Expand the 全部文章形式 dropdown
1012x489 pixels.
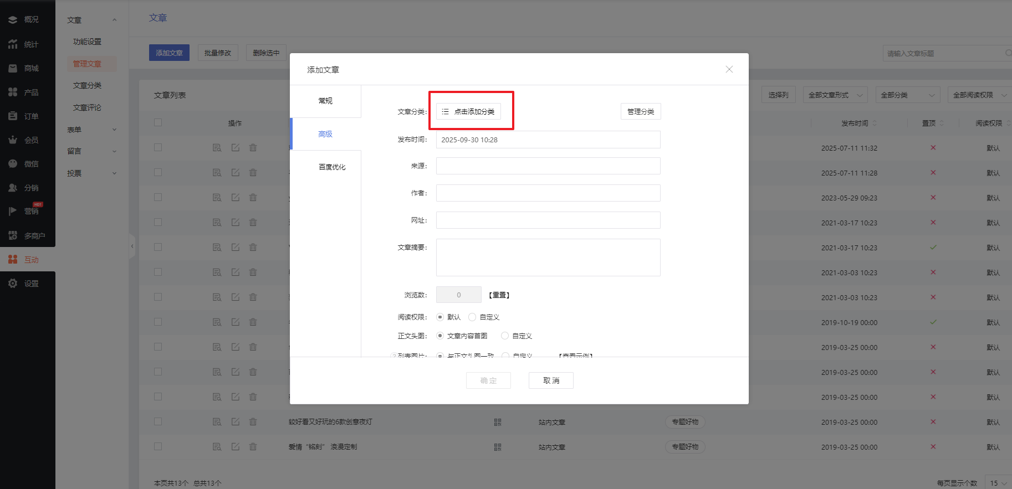[x=835, y=95]
